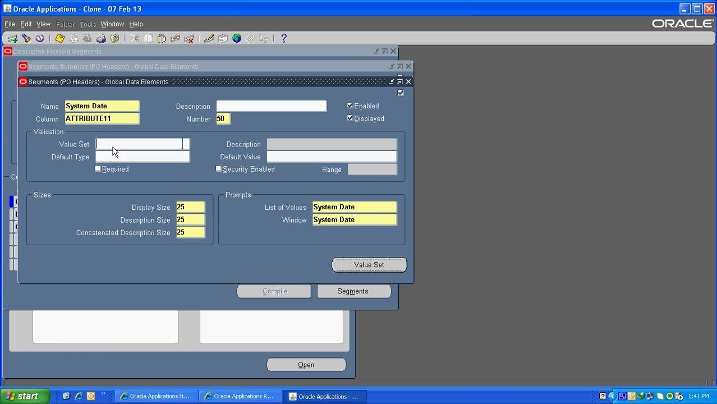Click the List of Values prompt field
This screenshot has width=717, height=404.
(x=355, y=207)
